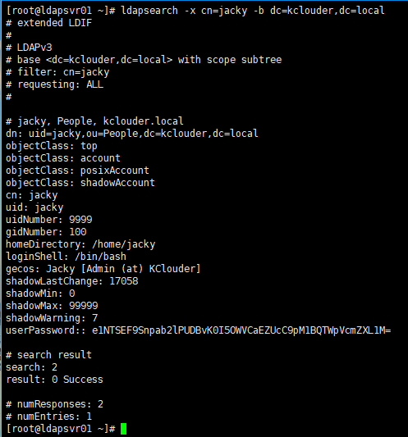This screenshot has height=437, width=408.
Task: Click the objectClass: shadowAccount line
Action: click(x=80, y=183)
